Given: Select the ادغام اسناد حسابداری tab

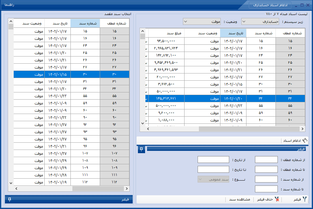Looking at the screenshot, I should click(x=270, y=5).
